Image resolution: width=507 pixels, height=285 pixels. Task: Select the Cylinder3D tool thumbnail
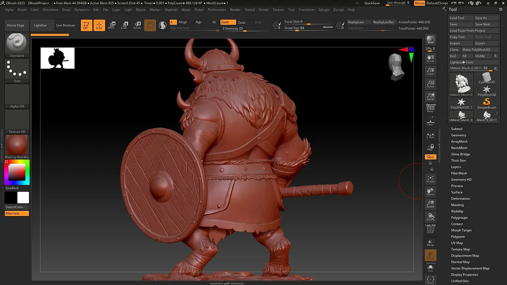coord(487,78)
